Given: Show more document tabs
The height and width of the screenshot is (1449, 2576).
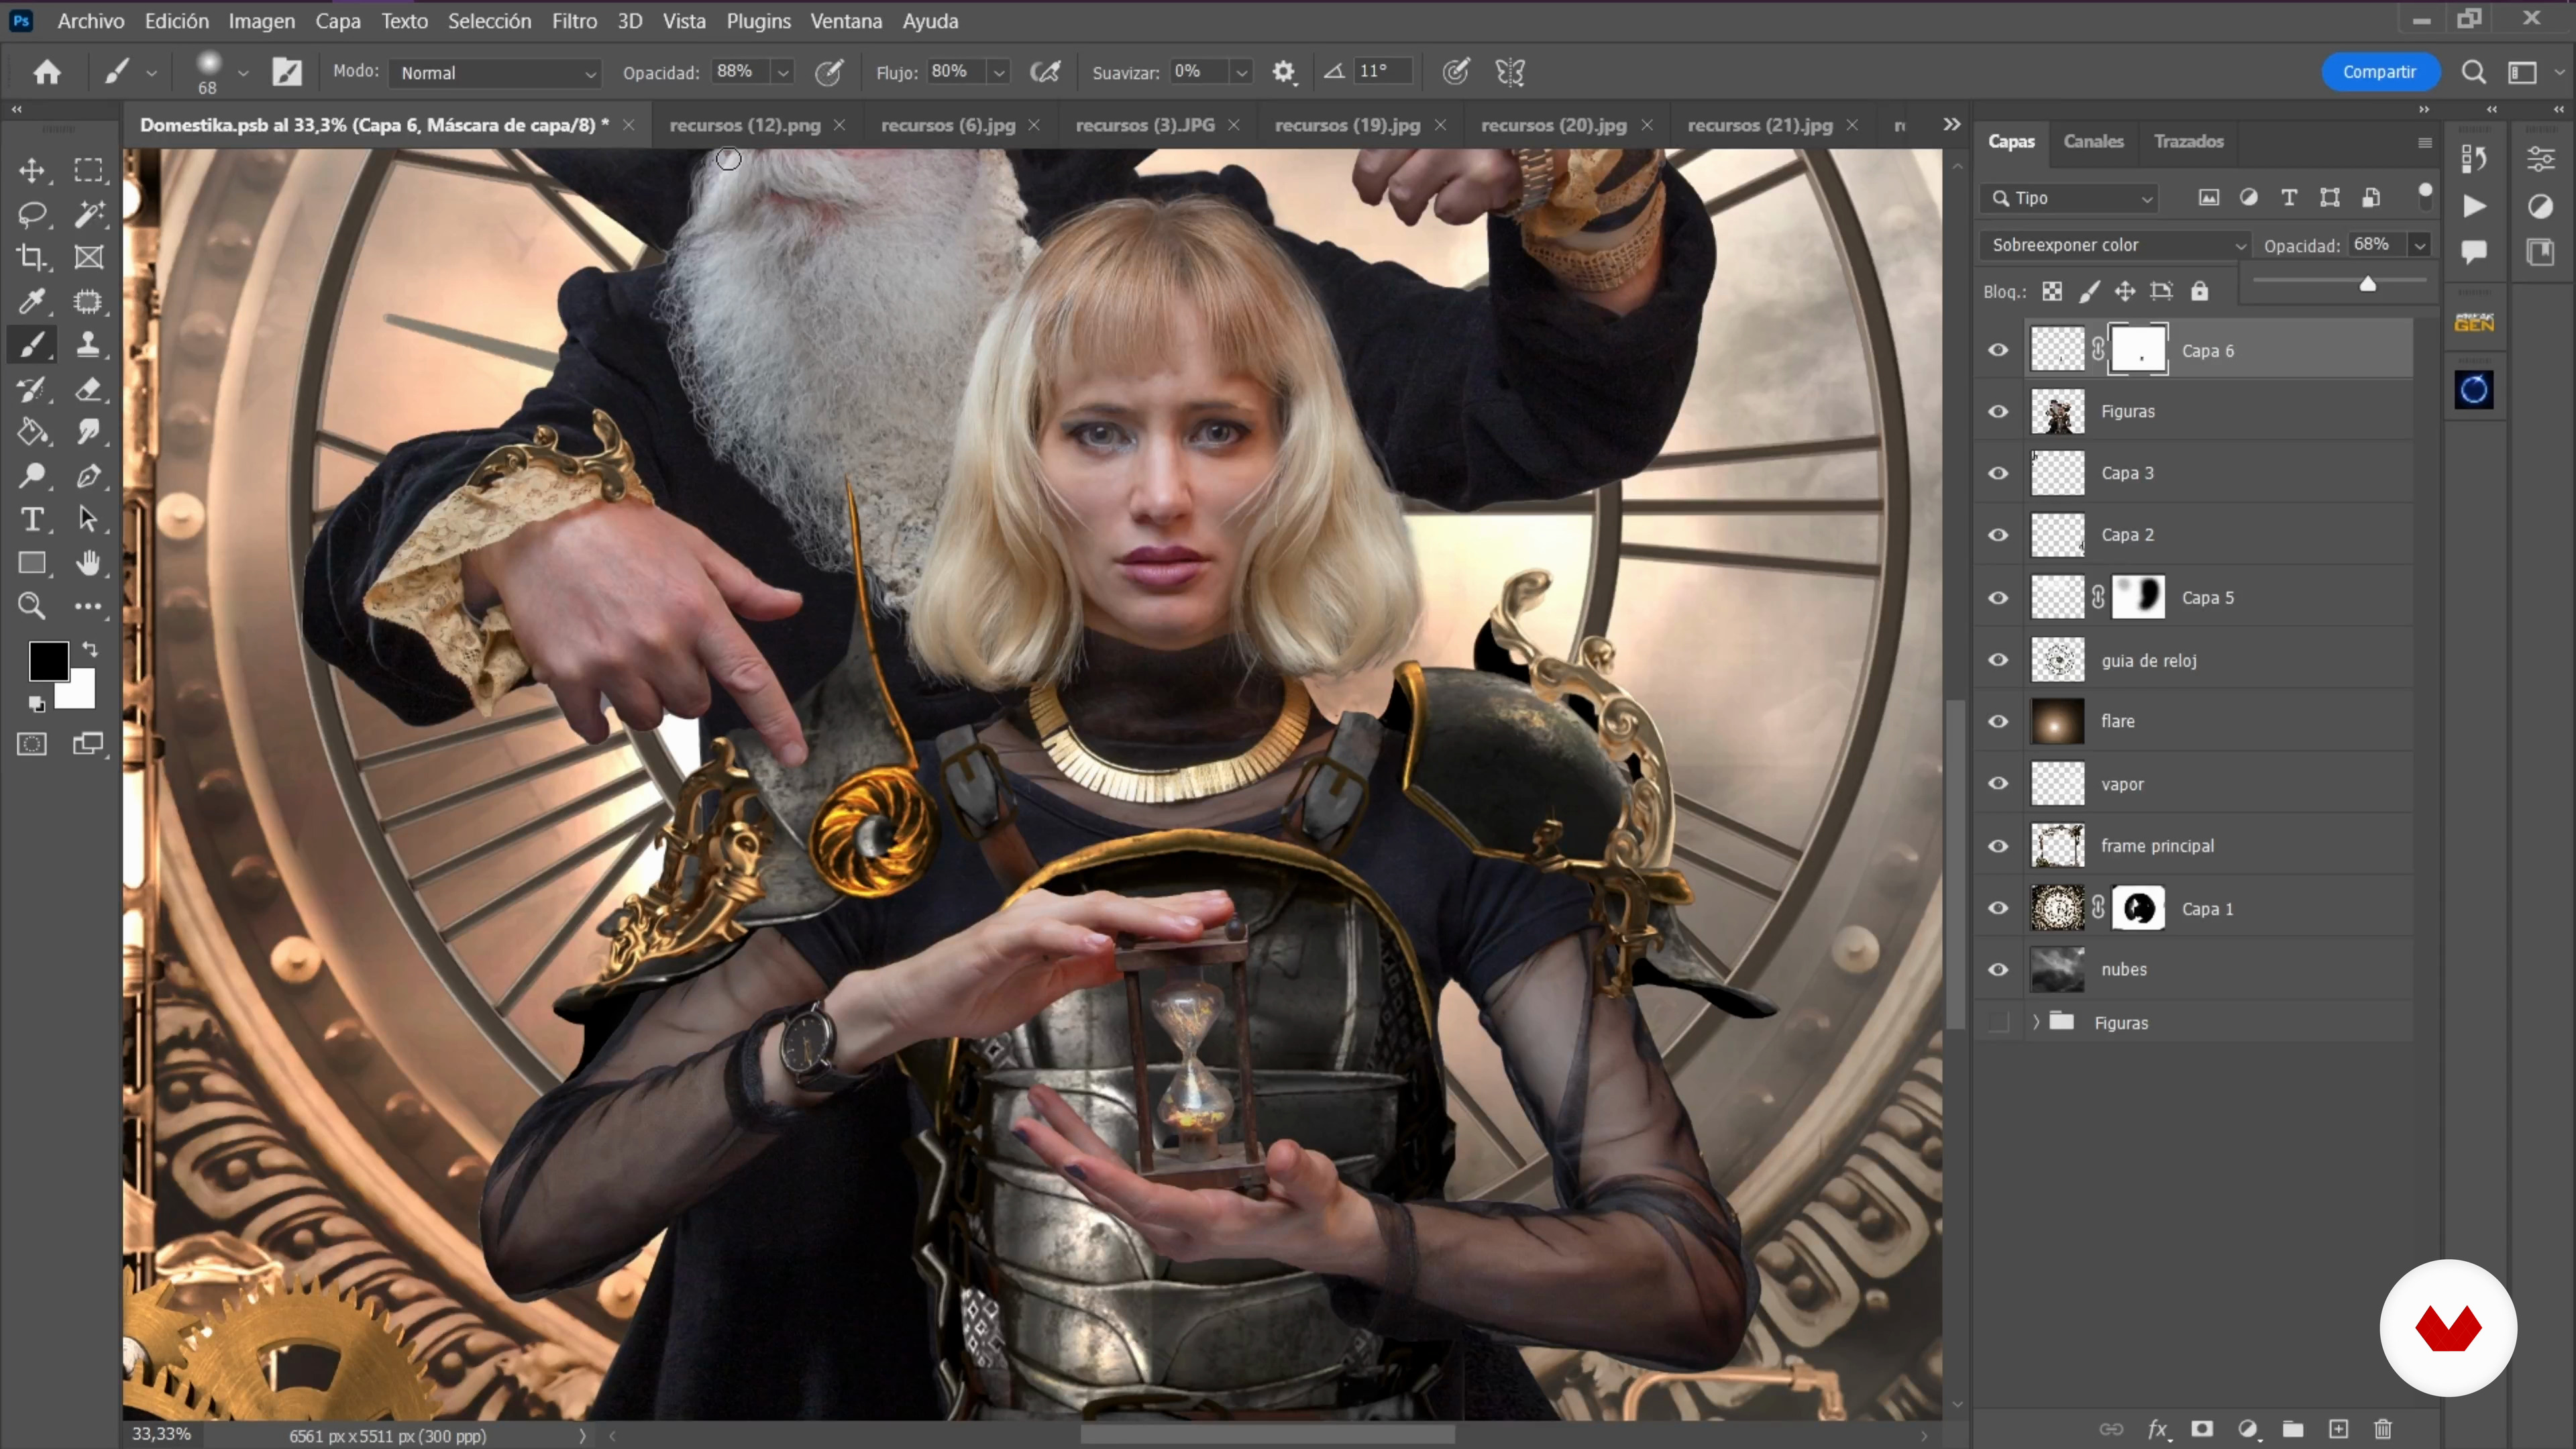Looking at the screenshot, I should coord(1951,125).
